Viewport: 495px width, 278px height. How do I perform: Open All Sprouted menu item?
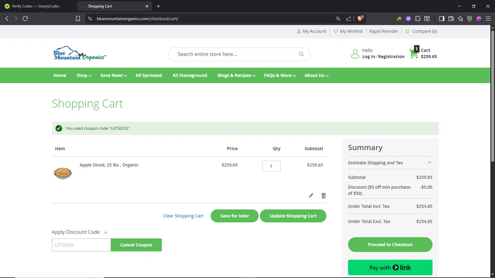coord(149,75)
